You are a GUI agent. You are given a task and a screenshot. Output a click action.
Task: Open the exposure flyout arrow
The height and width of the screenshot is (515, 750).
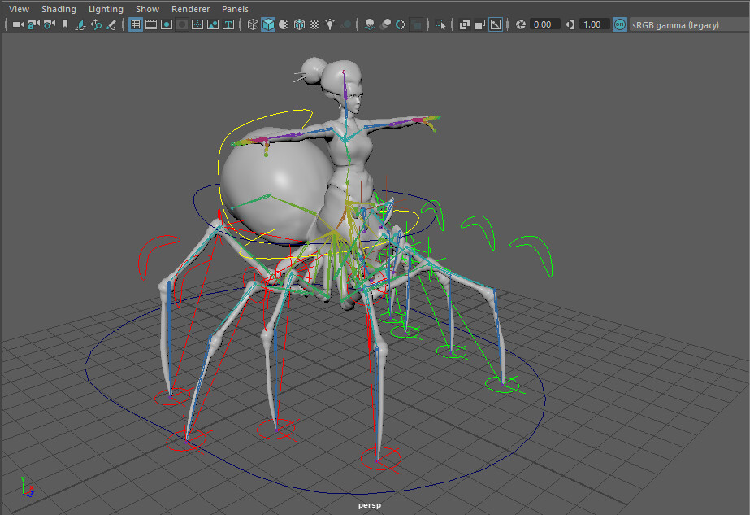point(520,24)
